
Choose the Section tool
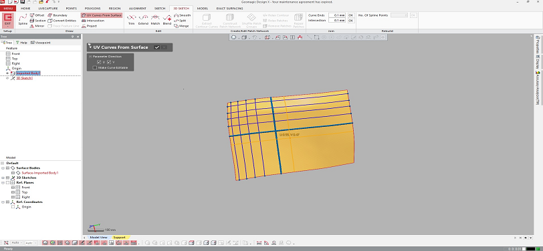[x=37, y=21]
